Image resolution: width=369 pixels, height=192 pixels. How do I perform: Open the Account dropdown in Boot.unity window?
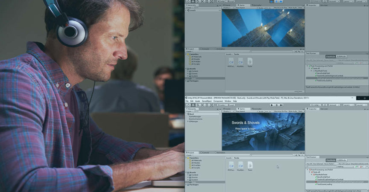[334, 105]
